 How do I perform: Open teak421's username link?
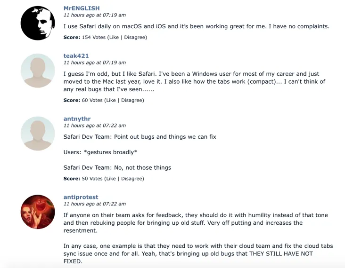pos(76,55)
